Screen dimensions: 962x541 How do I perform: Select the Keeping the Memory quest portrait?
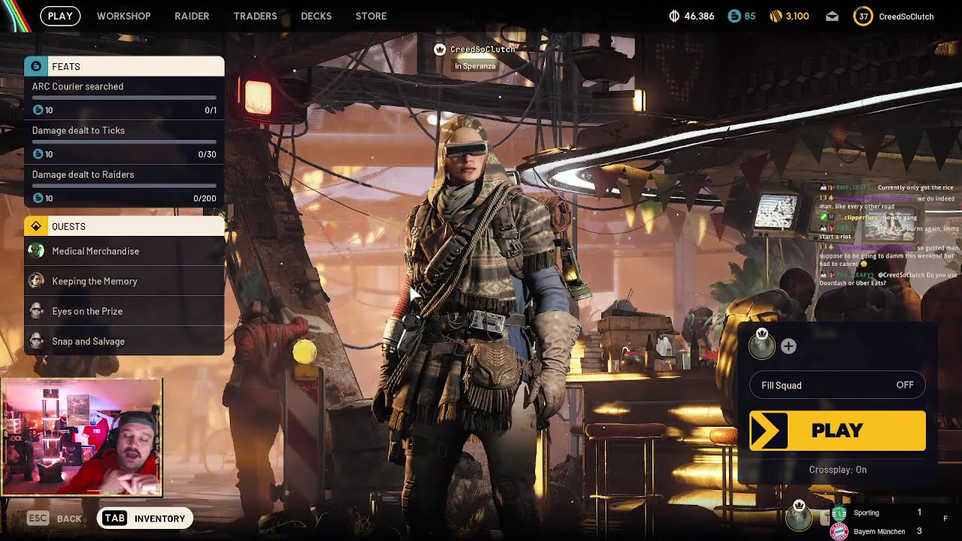[36, 281]
